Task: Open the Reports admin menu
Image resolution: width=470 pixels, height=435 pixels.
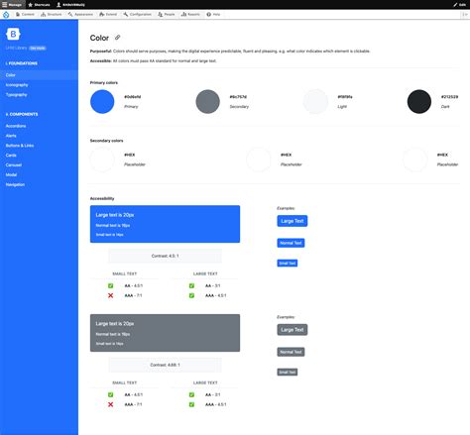Action: click(x=190, y=15)
